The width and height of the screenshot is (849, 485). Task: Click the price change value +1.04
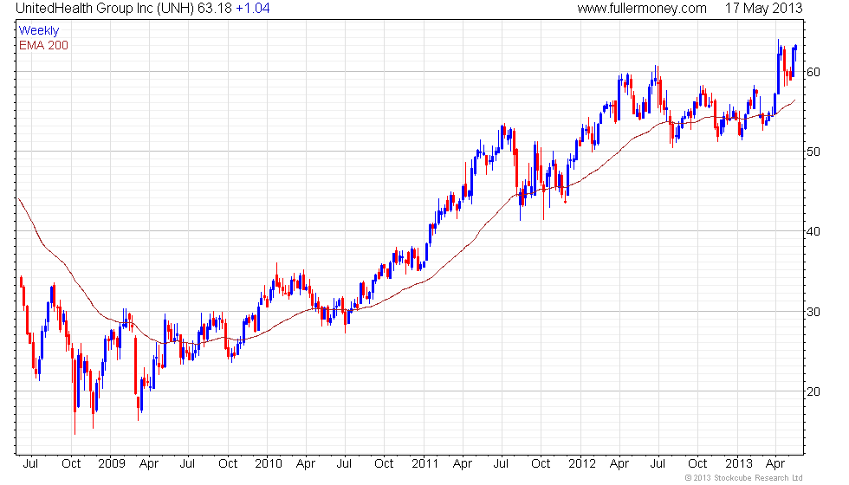tap(252, 8)
